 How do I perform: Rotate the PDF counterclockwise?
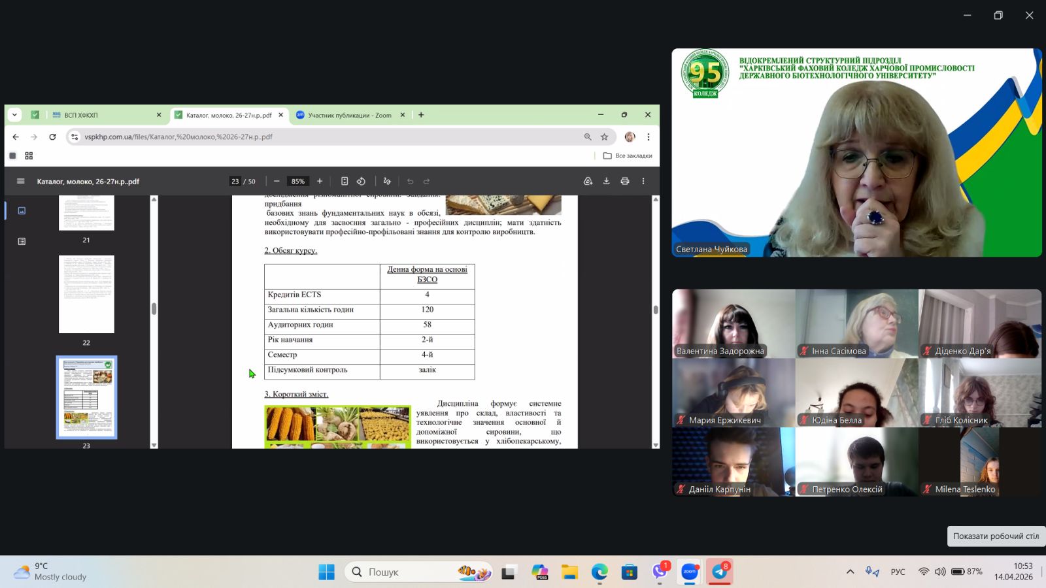361,182
